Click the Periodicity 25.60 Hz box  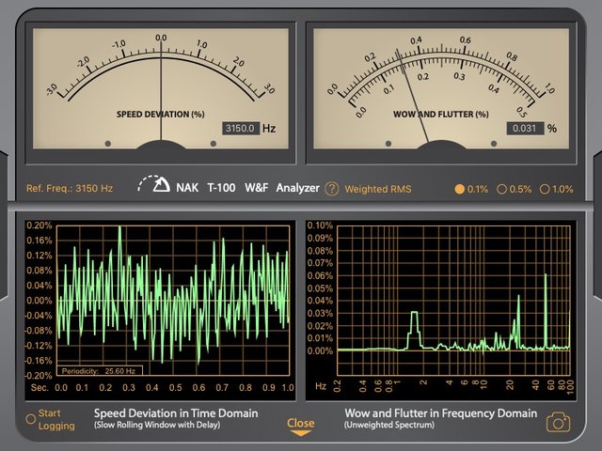(x=100, y=370)
